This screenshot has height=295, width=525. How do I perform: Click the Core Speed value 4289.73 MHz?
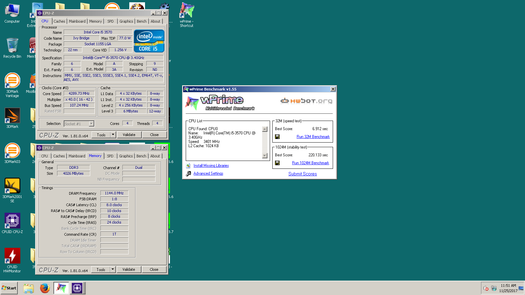pos(79,93)
